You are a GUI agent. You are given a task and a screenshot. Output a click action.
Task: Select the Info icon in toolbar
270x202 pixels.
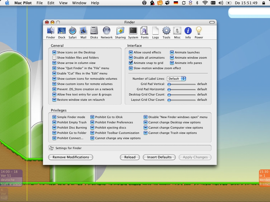188,33
